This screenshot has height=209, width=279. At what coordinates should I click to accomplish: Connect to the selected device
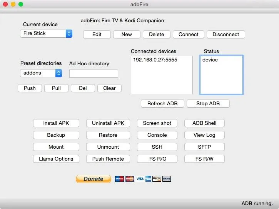[189, 34]
